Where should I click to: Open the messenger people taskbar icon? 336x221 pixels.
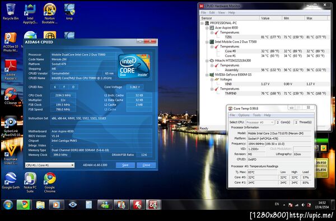[105, 205]
